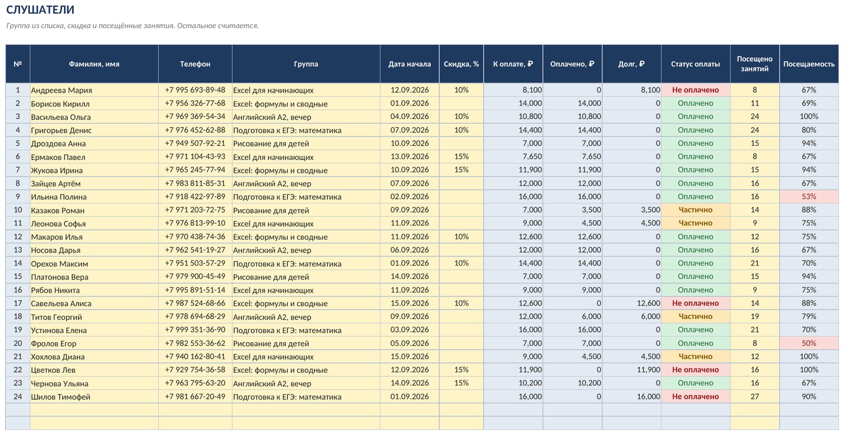Screen dimensions: 844x435
Task: Click debt value 12,600 in Савельева Алиса row
Action: [x=632, y=303]
